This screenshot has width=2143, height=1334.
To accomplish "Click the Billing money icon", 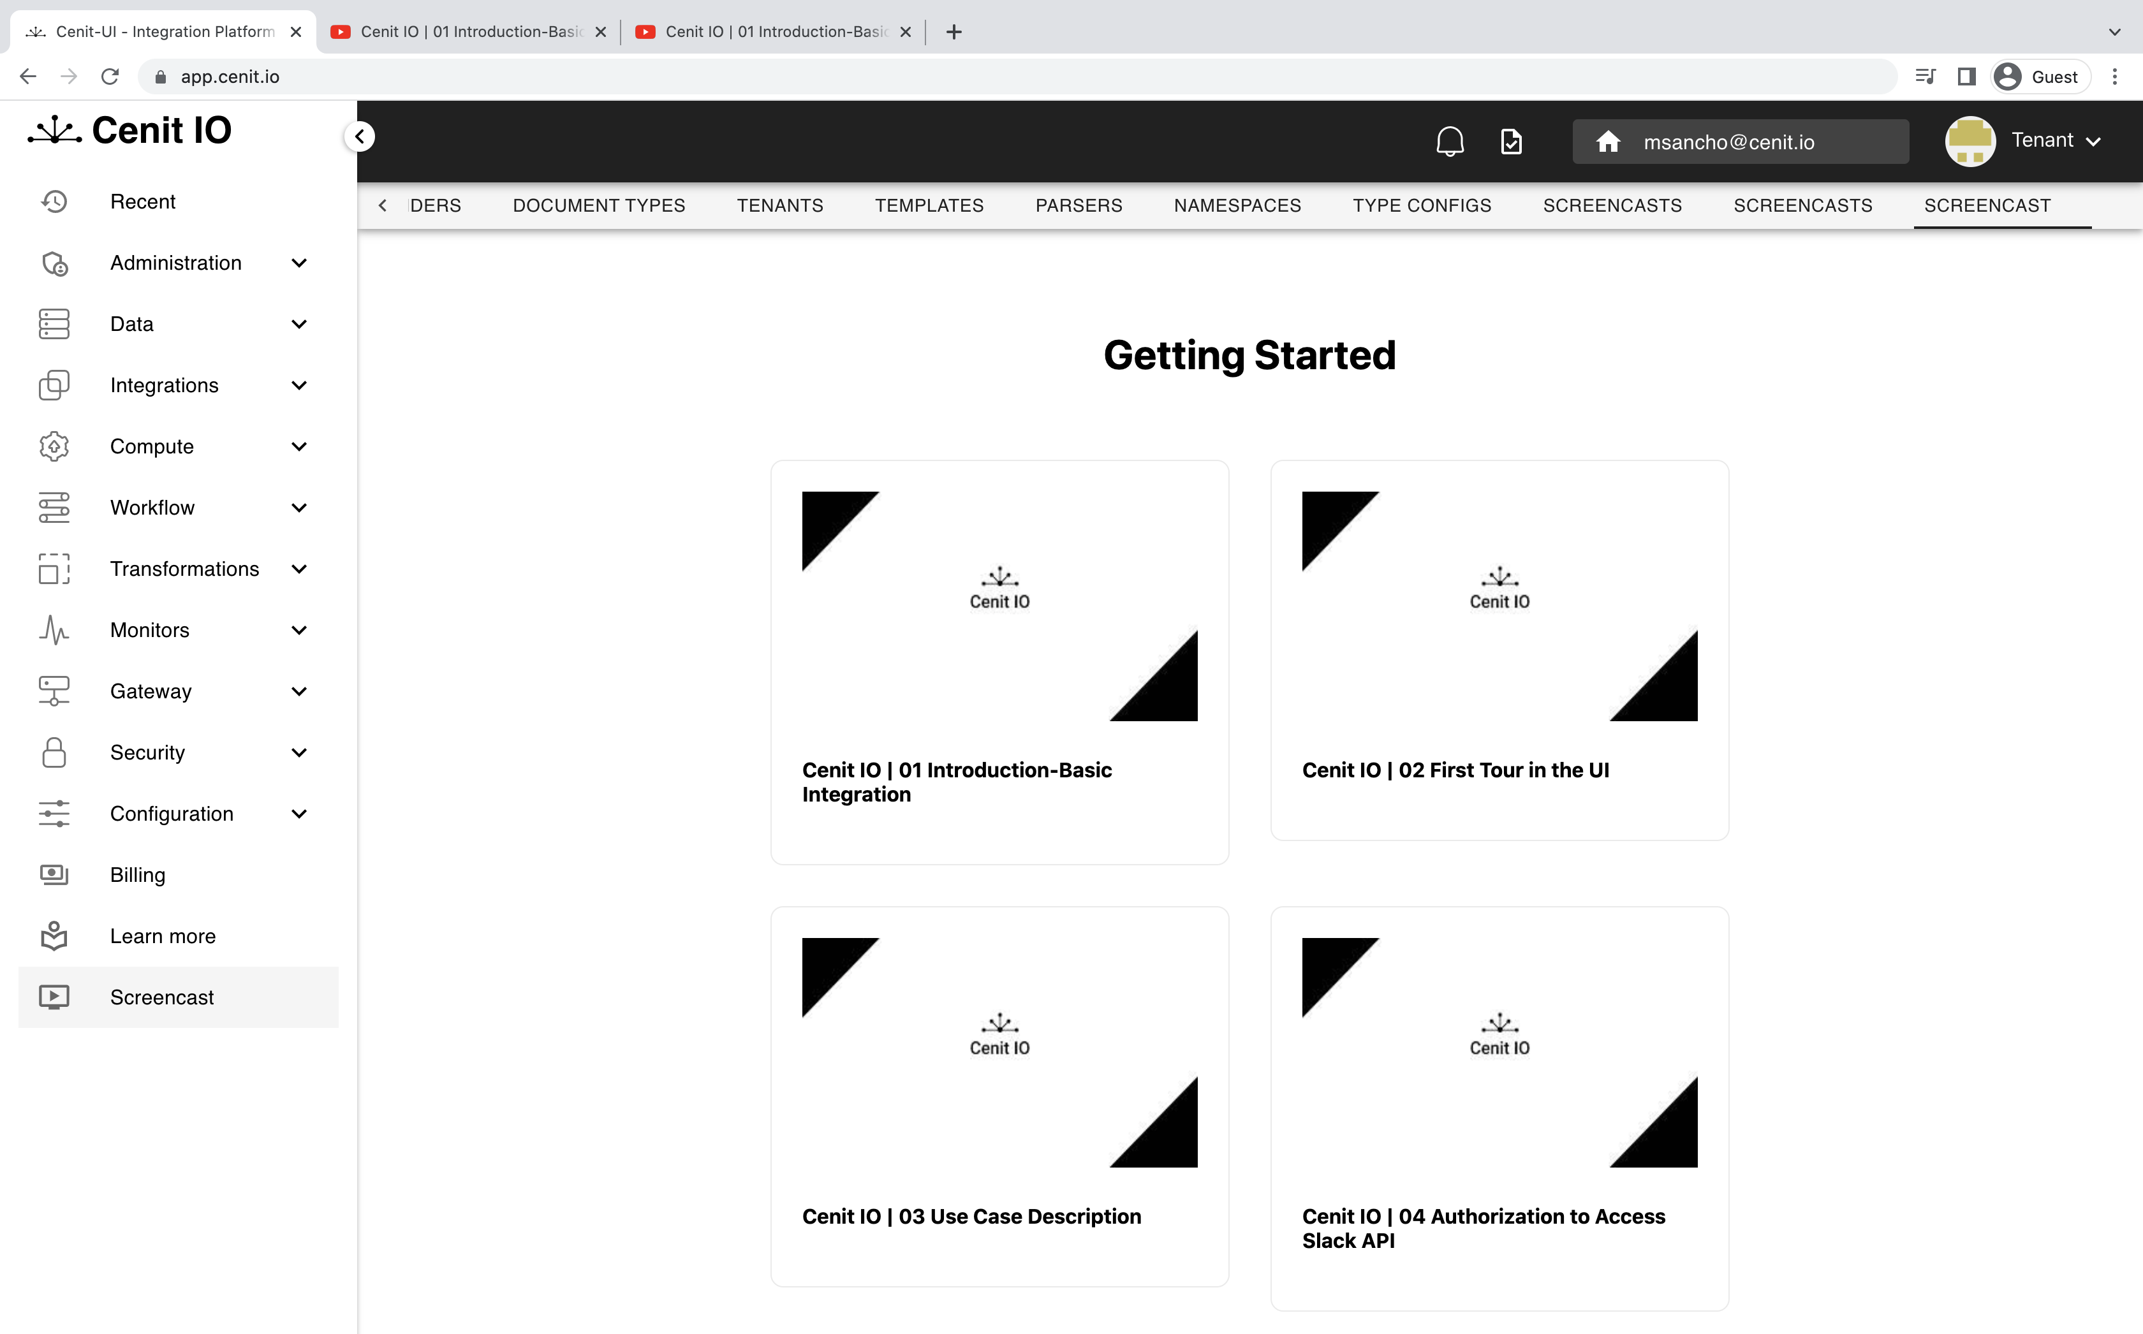I will (54, 874).
